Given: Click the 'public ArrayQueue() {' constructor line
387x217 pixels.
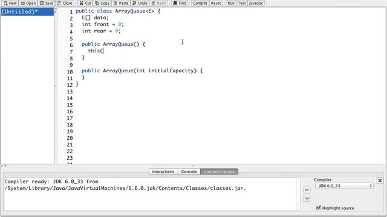Looking at the screenshot, I should (x=114, y=44).
